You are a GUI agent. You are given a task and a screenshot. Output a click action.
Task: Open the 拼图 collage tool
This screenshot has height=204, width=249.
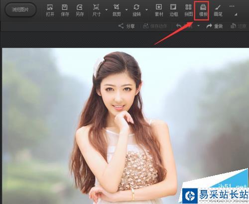[x=188, y=10]
